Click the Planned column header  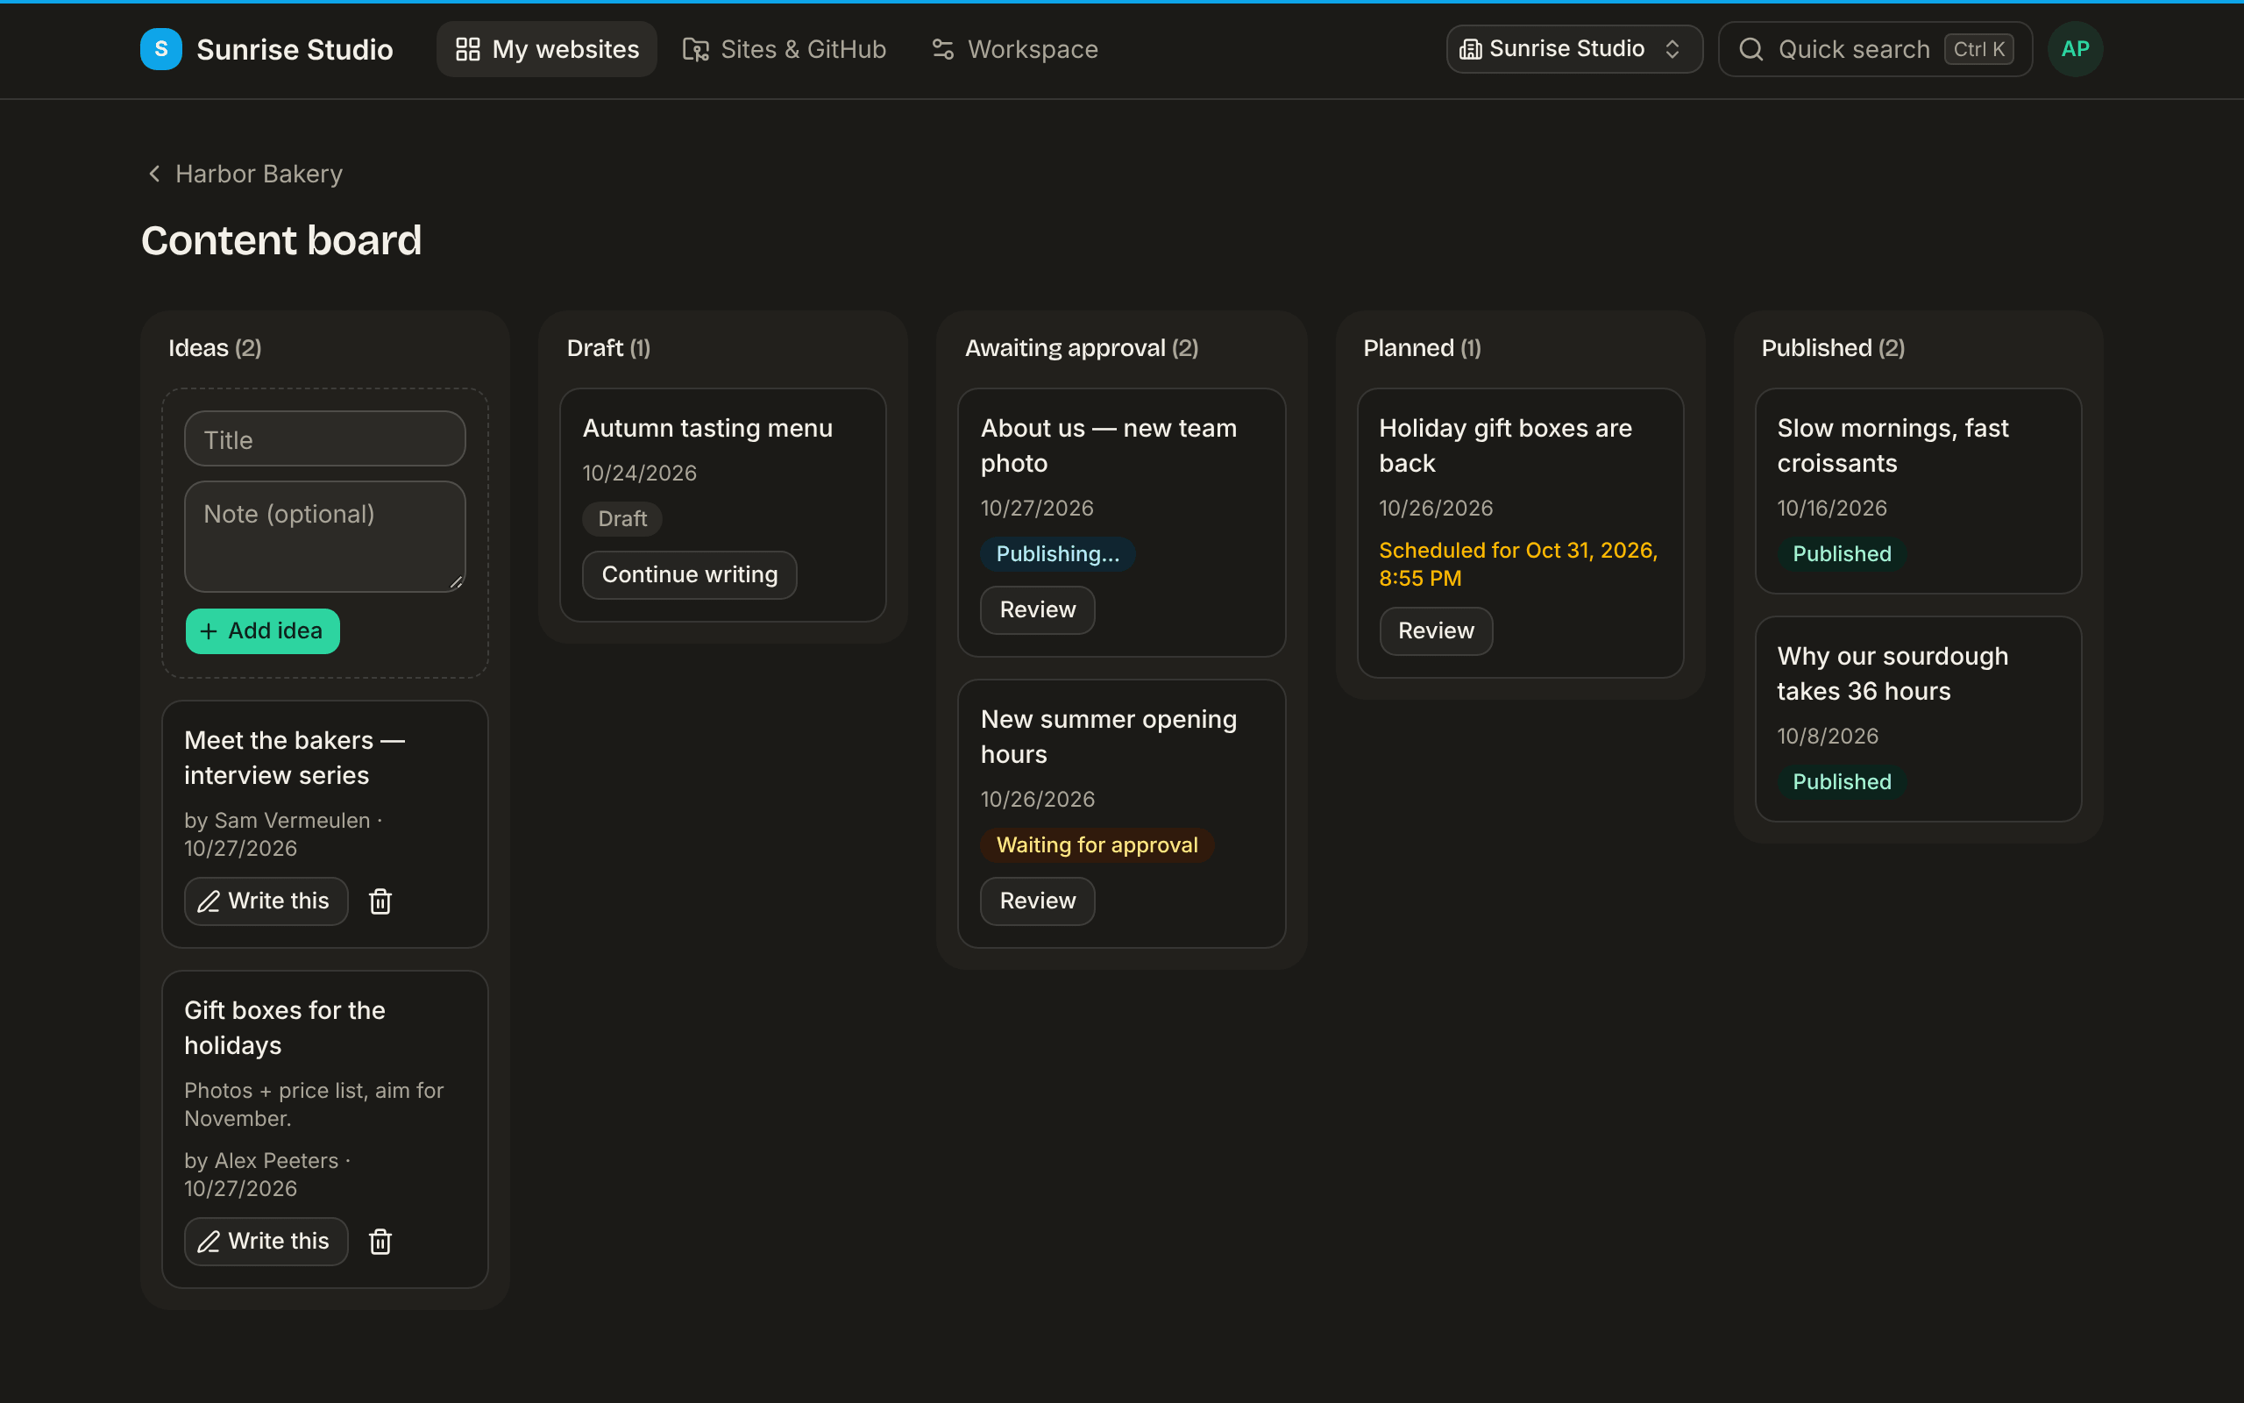point(1422,348)
